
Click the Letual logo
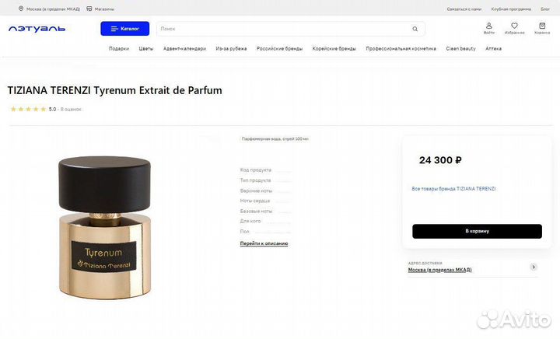[x=37, y=29]
